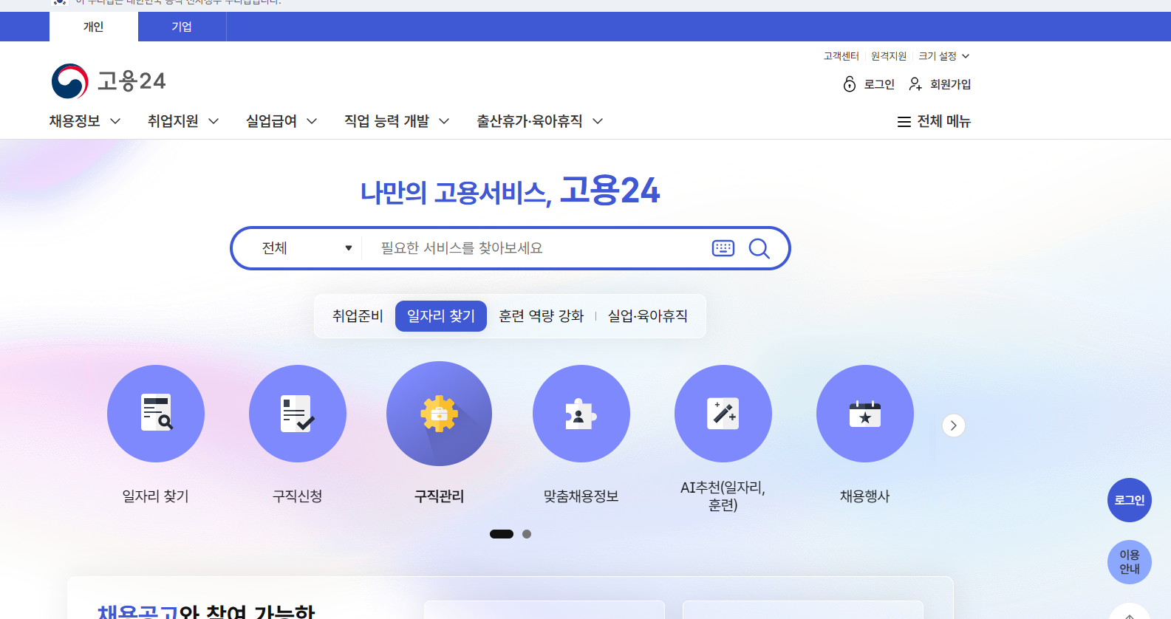
Task: Select 일자리 찾기 tab
Action: pyautogui.click(x=441, y=316)
